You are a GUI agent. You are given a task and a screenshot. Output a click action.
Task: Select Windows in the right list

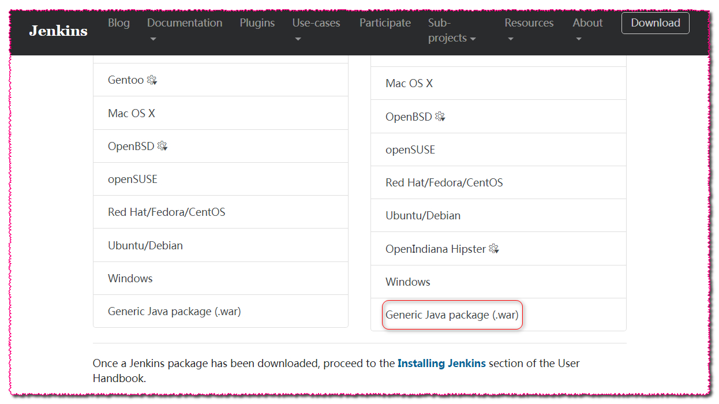(499, 282)
